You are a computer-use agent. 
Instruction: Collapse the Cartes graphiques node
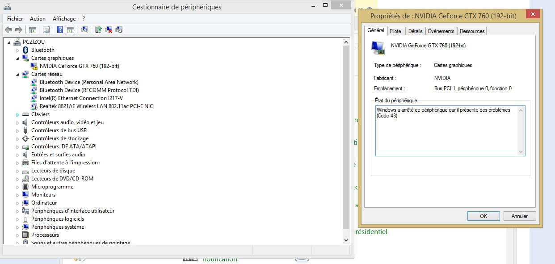(18, 59)
